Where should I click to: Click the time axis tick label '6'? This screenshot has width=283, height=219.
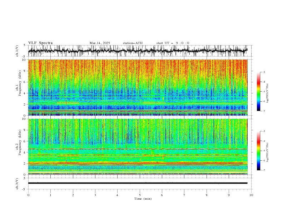[162, 195]
